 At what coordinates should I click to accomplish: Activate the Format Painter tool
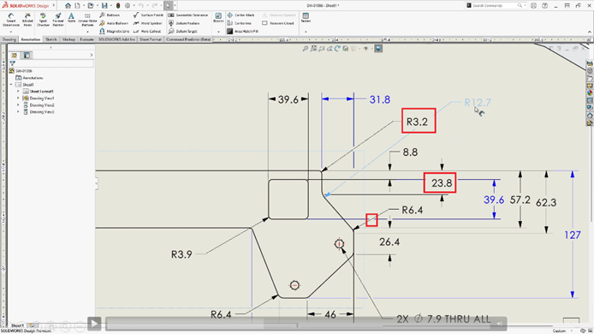click(x=58, y=19)
